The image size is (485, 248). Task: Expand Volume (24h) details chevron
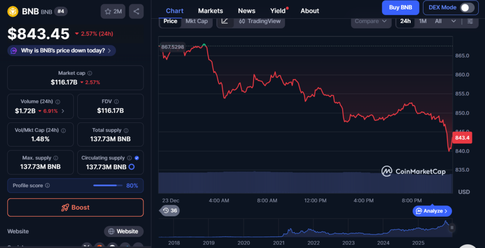click(63, 111)
